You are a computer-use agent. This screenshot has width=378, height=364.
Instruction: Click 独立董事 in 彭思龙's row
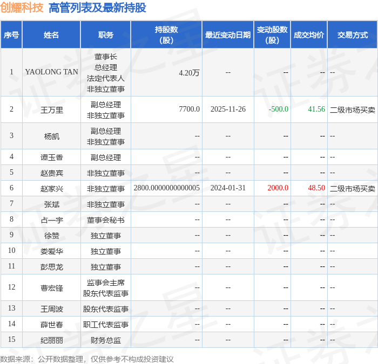pos(106,267)
